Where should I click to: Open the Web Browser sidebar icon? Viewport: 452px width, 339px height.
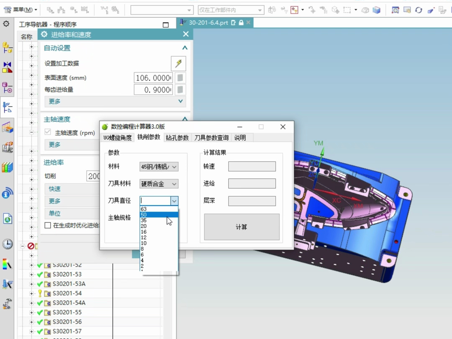[x=7, y=193]
